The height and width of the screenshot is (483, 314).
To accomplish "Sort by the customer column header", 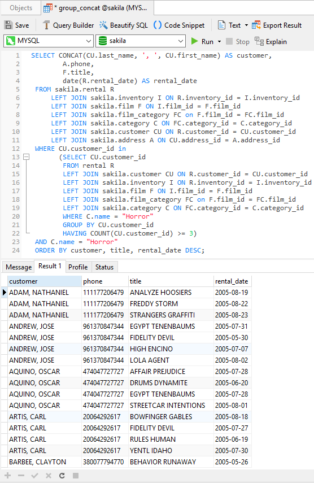I will click(44, 281).
